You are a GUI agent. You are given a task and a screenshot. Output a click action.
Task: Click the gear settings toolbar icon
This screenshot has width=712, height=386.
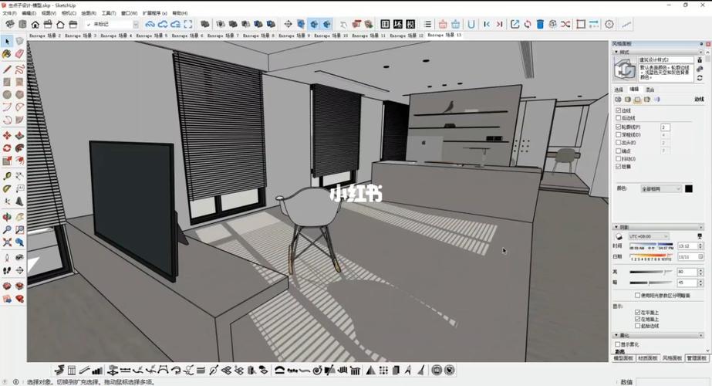coord(609,24)
